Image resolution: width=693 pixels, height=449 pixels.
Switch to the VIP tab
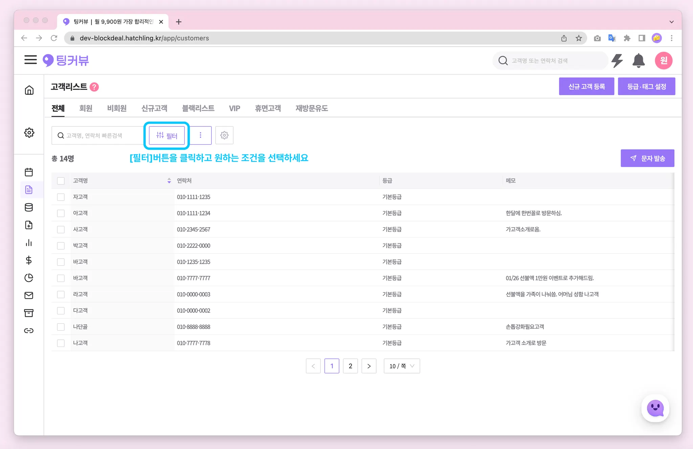point(234,108)
